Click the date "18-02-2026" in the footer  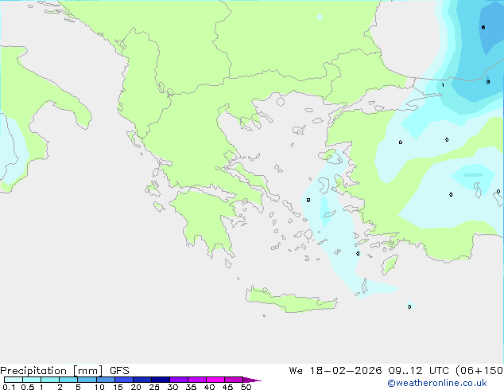pos(346,371)
